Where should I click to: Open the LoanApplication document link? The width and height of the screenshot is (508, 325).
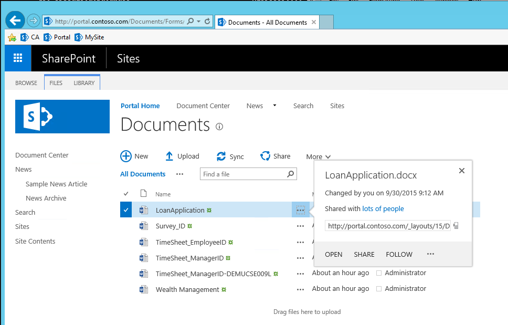[x=180, y=211]
